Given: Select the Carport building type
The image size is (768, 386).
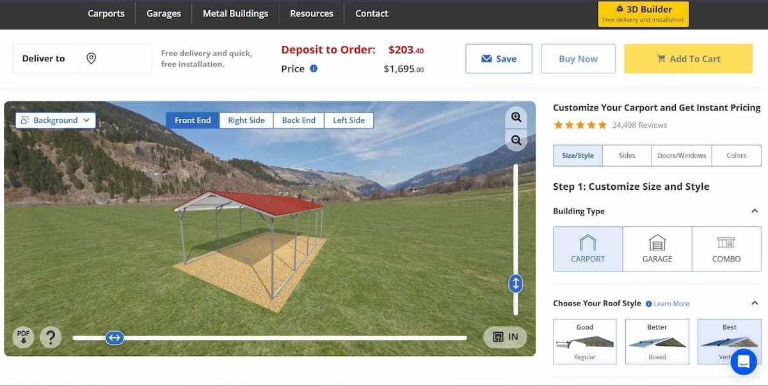Looking at the screenshot, I should (x=588, y=249).
